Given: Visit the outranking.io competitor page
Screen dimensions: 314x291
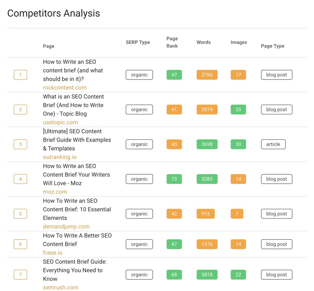Looking at the screenshot, I should (x=60, y=157).
